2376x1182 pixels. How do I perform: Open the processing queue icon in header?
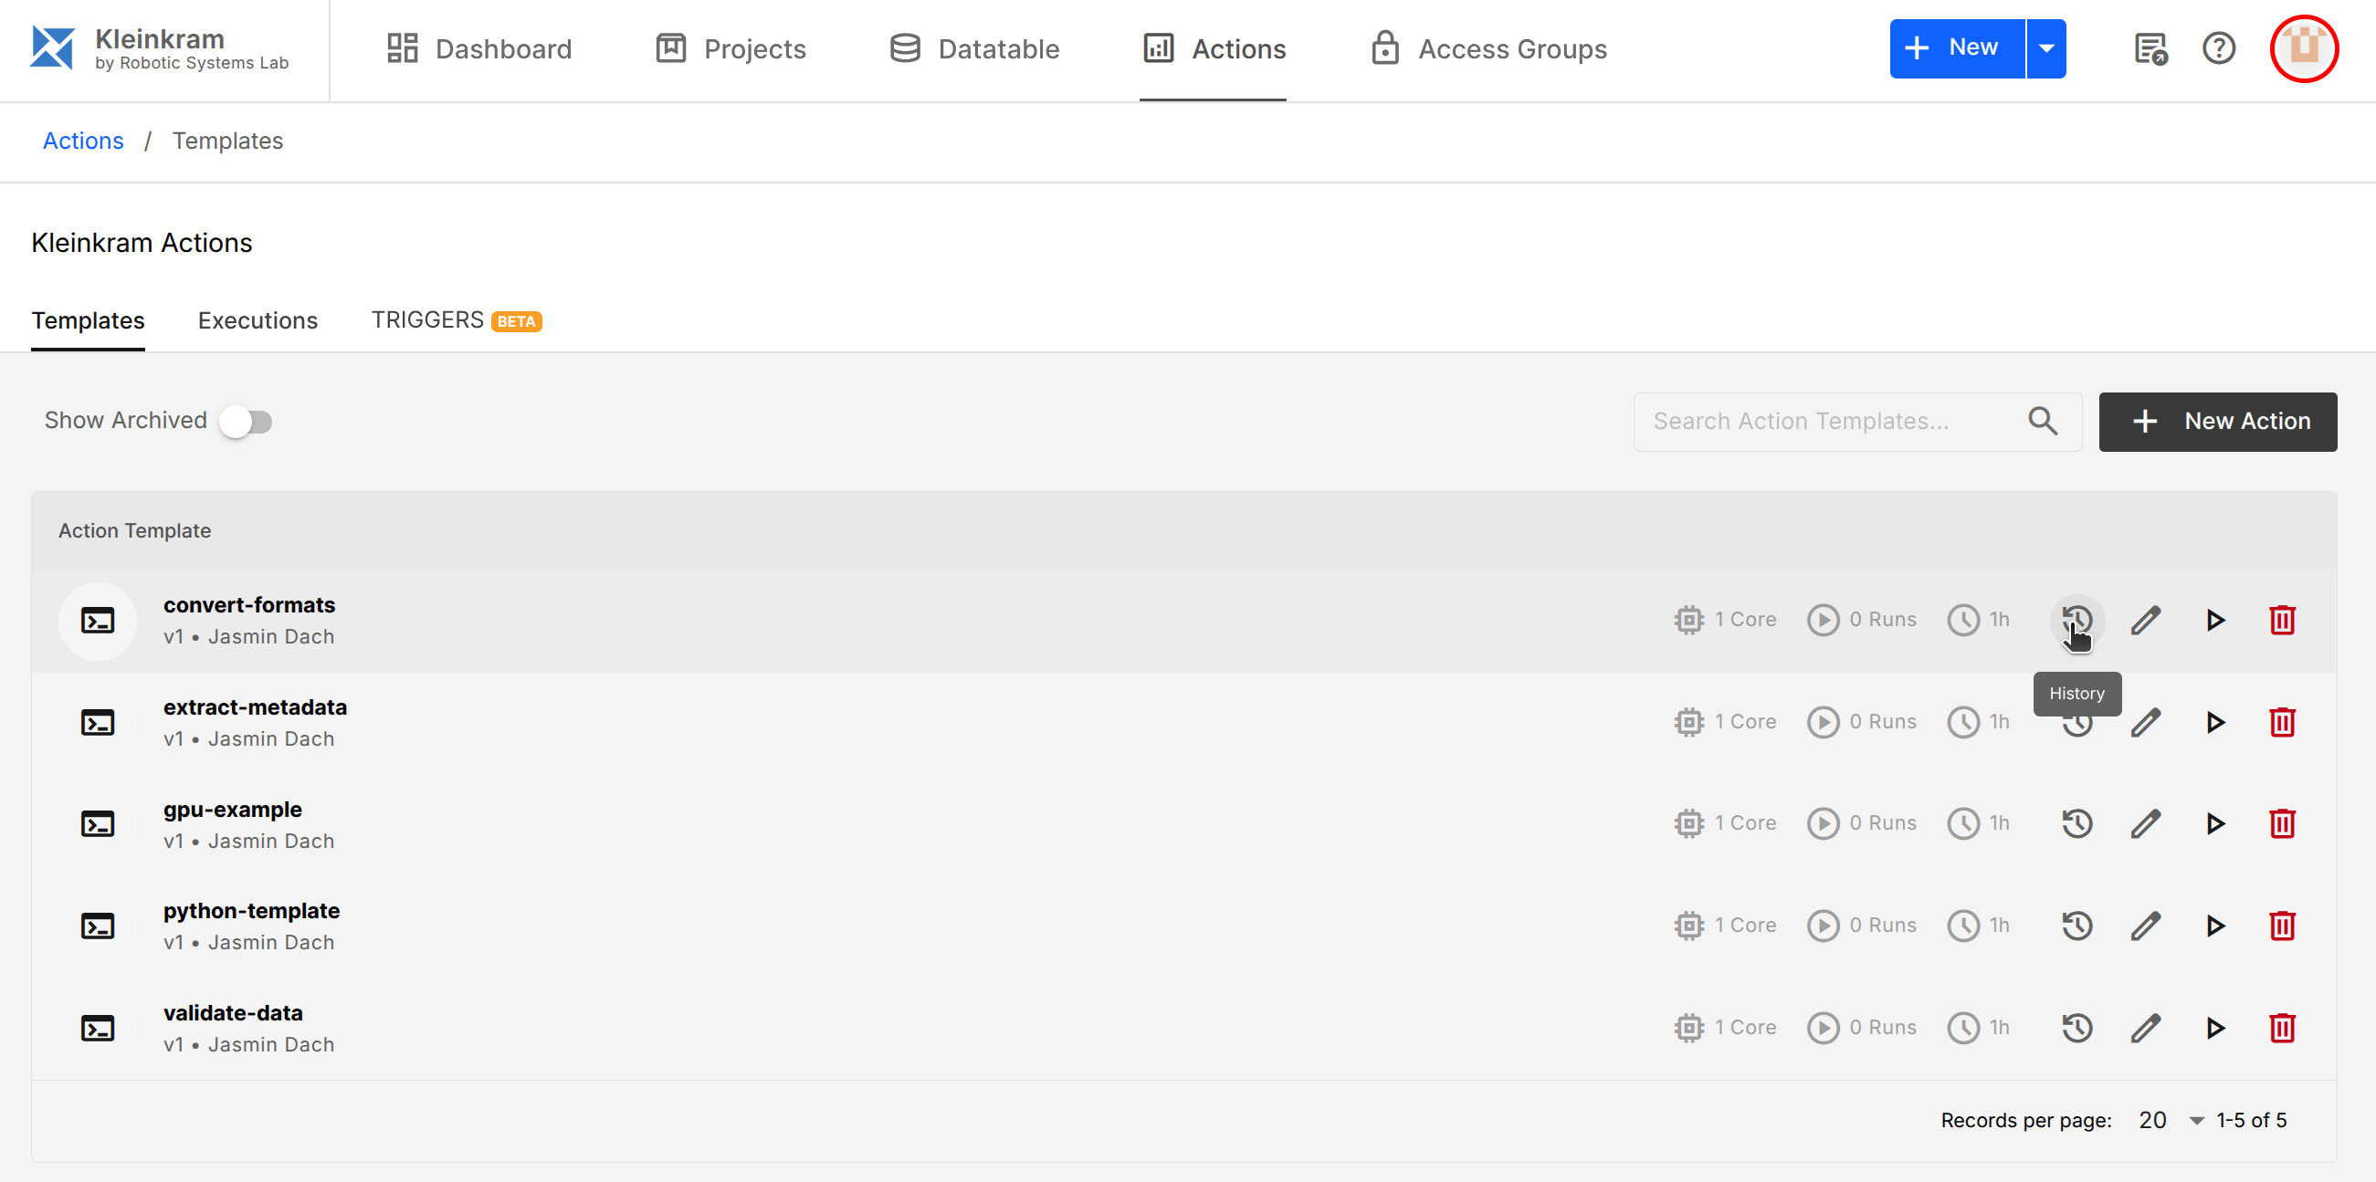coord(2150,48)
